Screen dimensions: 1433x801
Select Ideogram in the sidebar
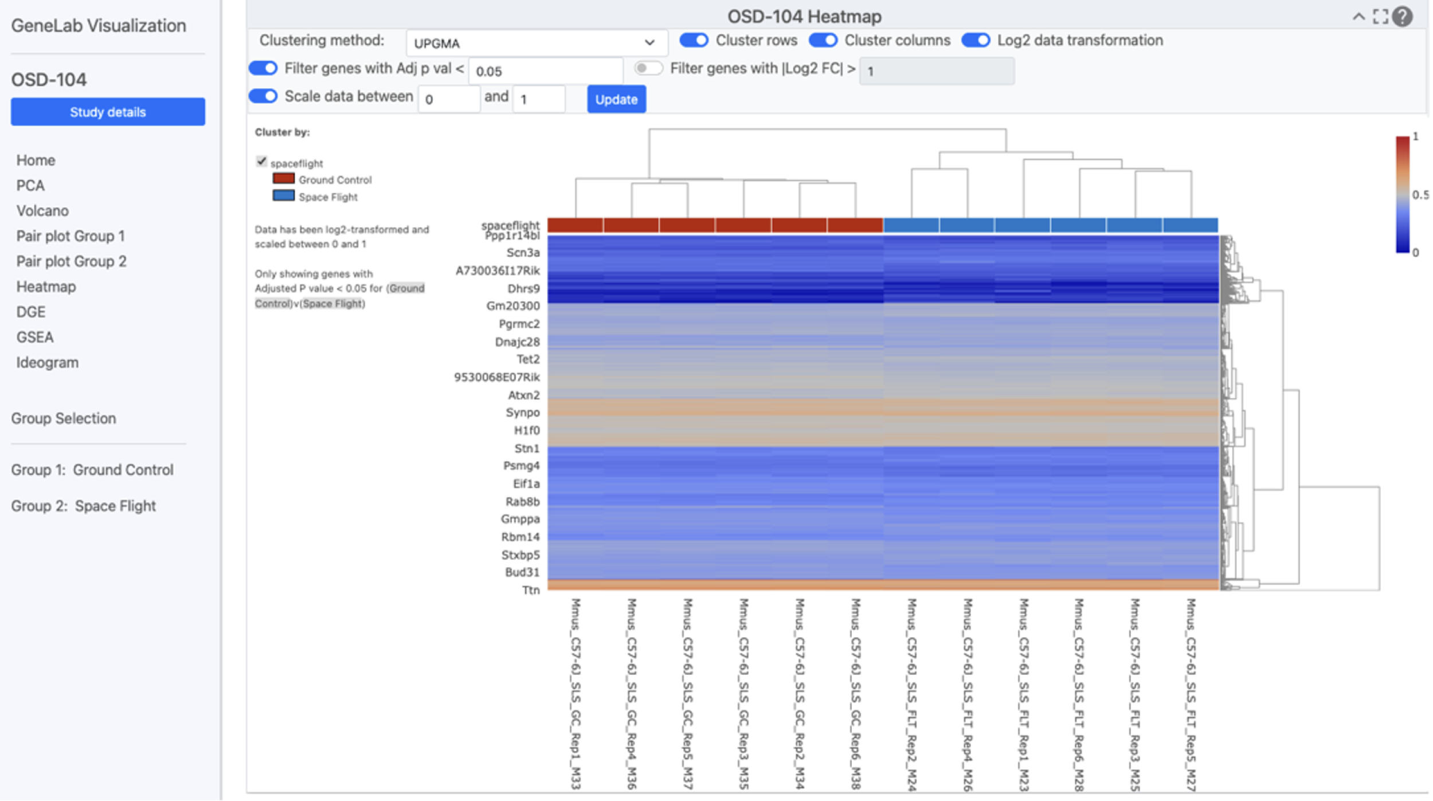click(48, 362)
